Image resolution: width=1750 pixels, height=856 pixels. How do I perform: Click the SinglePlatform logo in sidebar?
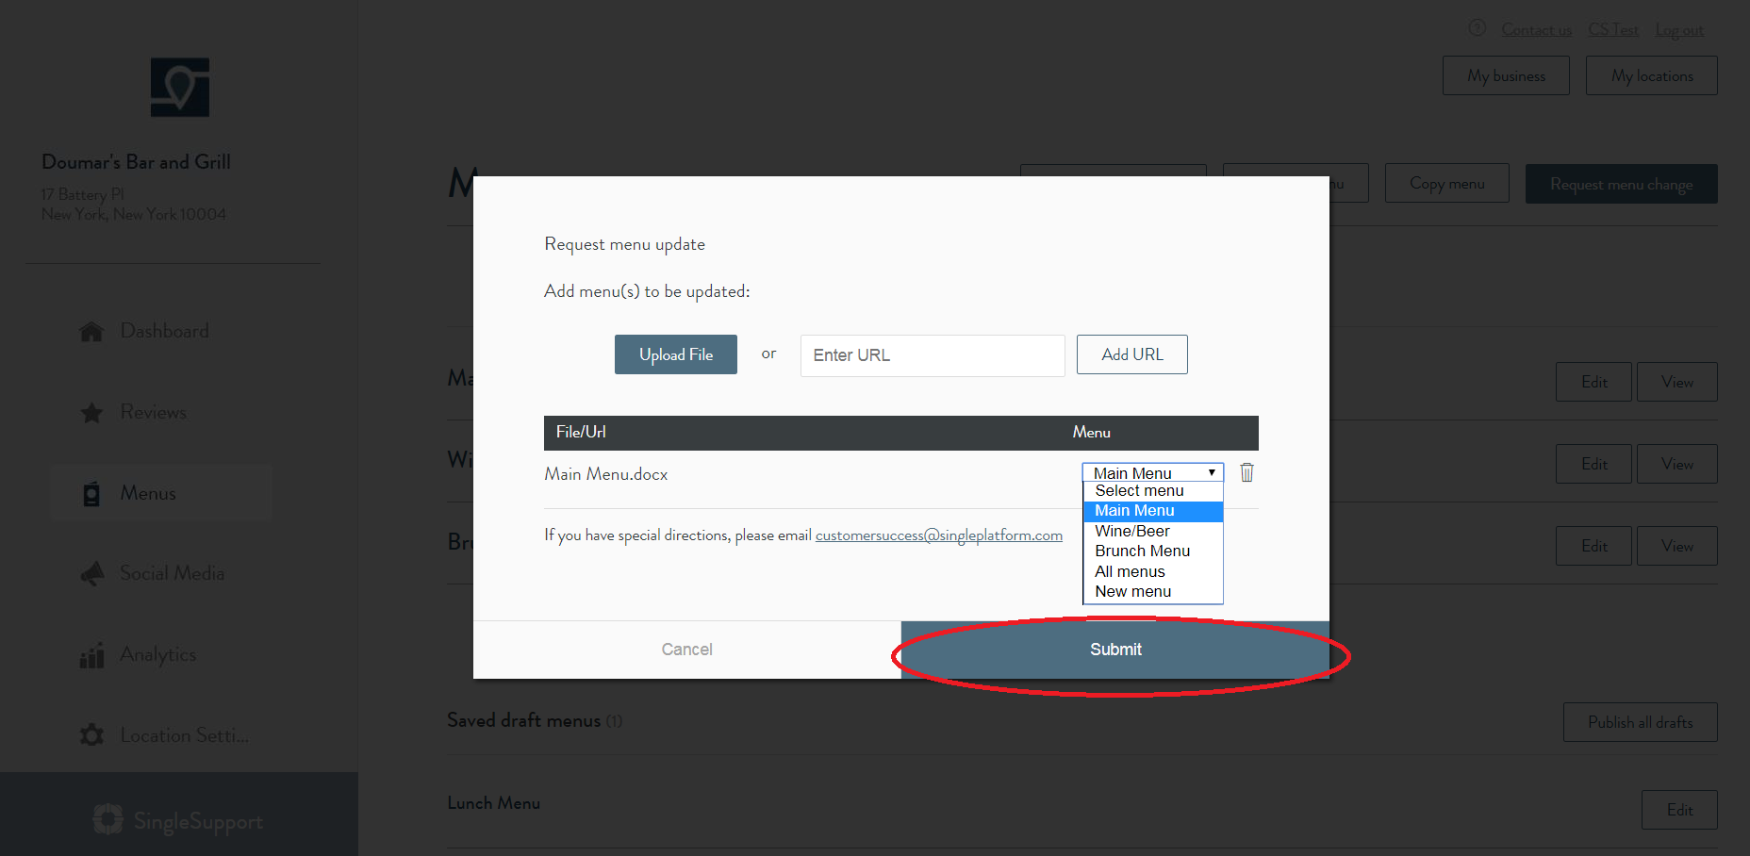coord(180,88)
